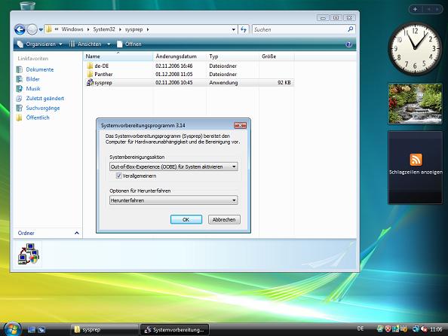The width and height of the screenshot is (448, 336).
Task: Sort by the Name column header
Action: pos(118,57)
